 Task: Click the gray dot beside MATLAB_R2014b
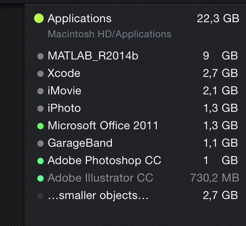tap(40, 56)
